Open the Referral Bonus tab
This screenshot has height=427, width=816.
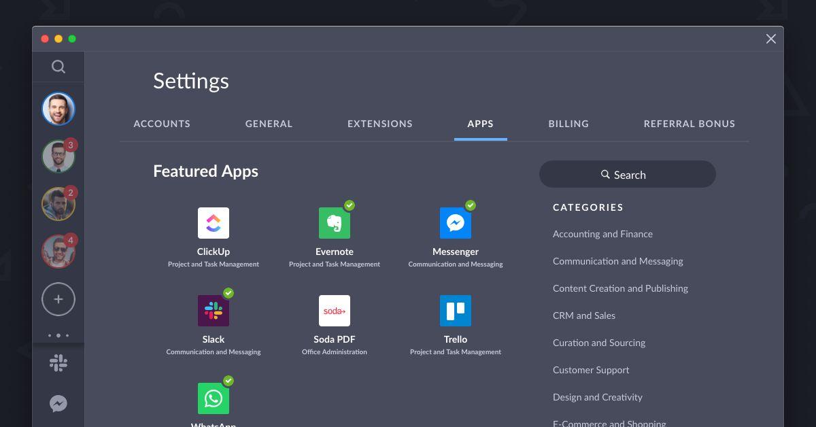(x=690, y=124)
